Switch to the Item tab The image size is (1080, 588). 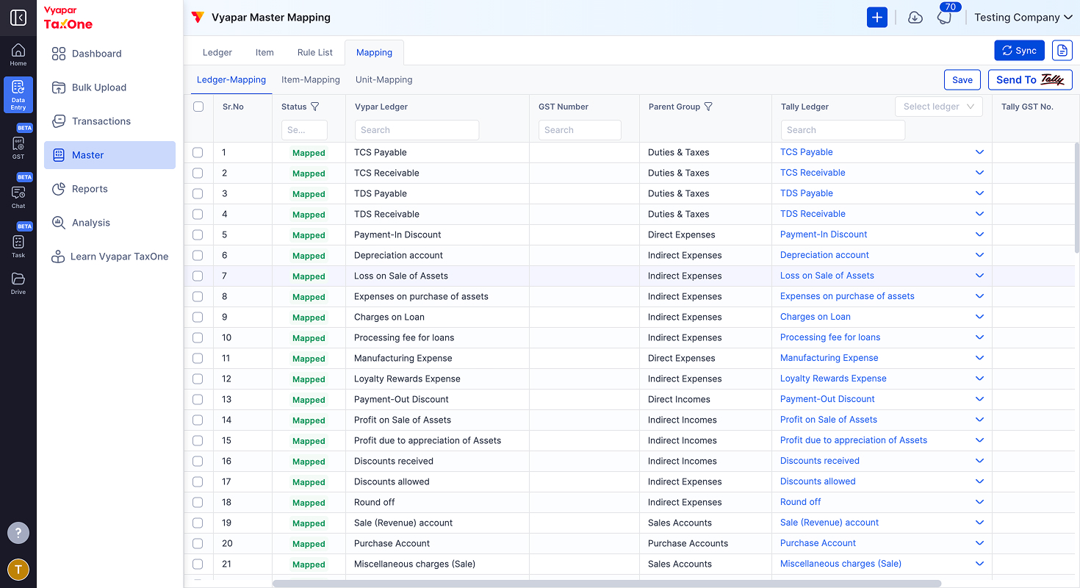264,52
